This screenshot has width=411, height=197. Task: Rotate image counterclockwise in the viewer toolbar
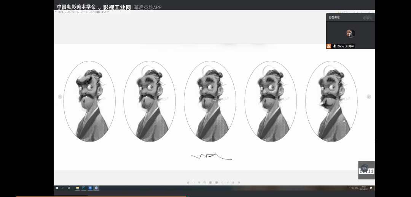click(222, 182)
